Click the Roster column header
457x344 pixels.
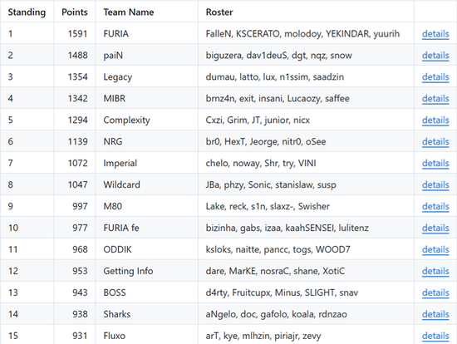219,12
